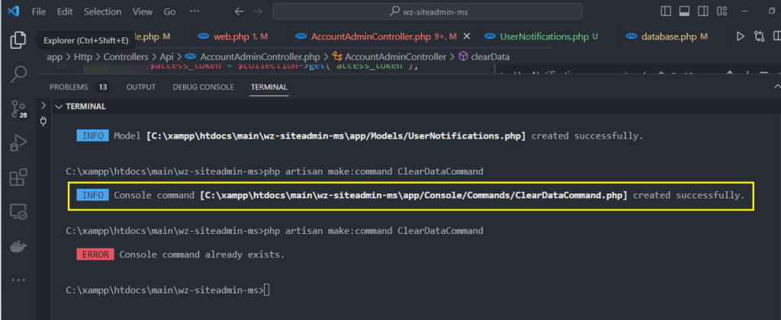Viewport: 781px width, 320px height.
Task: Open the Run and Debug view
Action: pyautogui.click(x=18, y=143)
